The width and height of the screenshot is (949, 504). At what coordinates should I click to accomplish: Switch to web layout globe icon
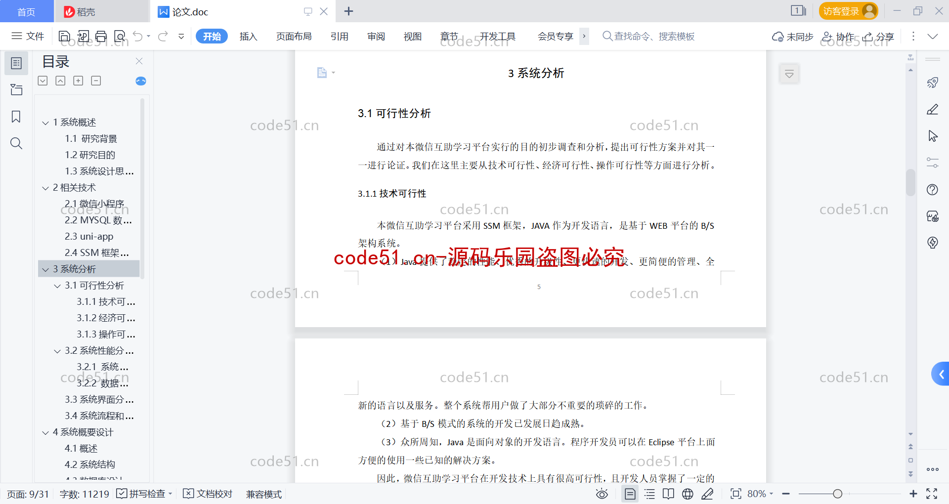(x=688, y=494)
